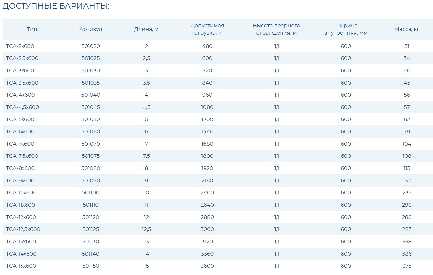Click the mass value 290
Viewport: 433px width, 275px height.
pyautogui.click(x=407, y=205)
